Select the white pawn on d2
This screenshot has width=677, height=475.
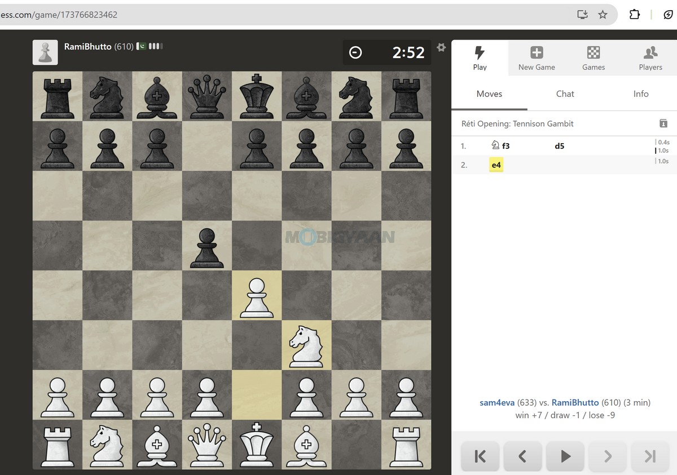point(207,394)
